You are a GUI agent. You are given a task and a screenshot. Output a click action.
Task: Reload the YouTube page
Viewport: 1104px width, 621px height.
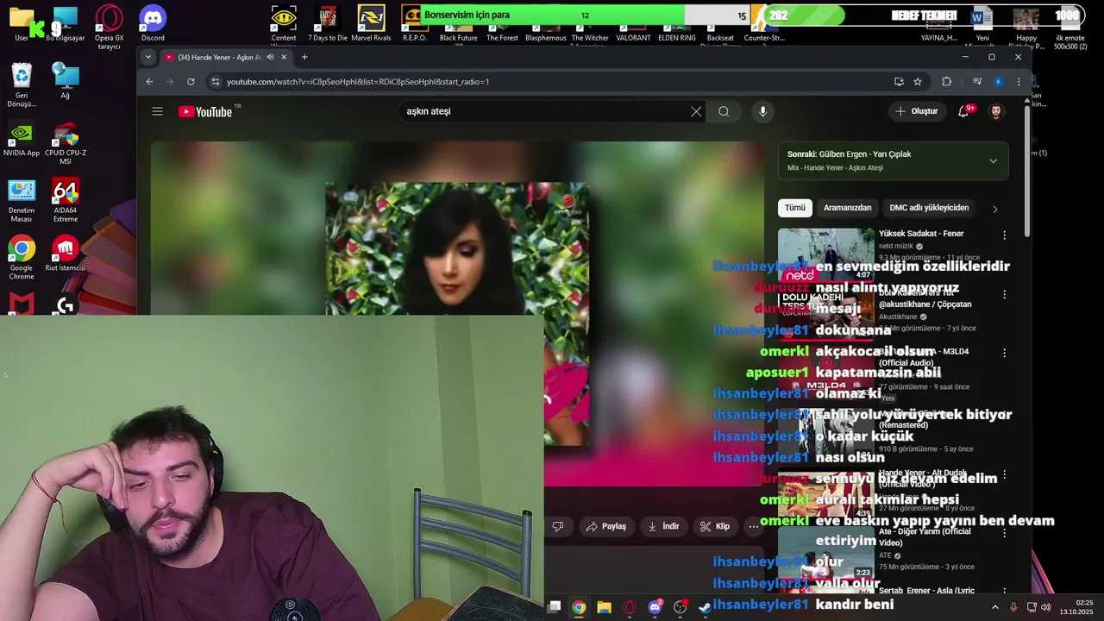tap(191, 81)
